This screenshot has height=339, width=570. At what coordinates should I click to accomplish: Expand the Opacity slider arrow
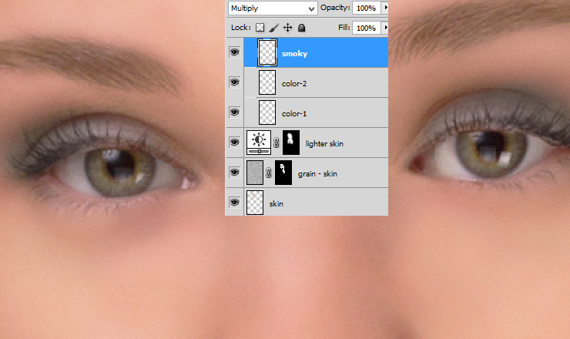pos(385,8)
